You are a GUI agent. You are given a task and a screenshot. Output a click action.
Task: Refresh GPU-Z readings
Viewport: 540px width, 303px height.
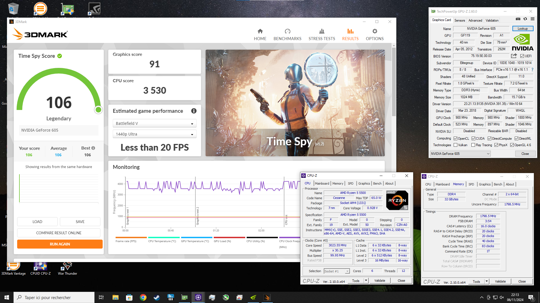coord(525,19)
